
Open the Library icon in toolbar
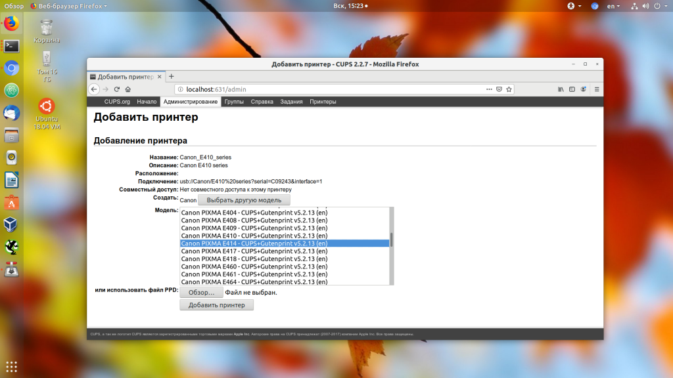click(x=561, y=89)
